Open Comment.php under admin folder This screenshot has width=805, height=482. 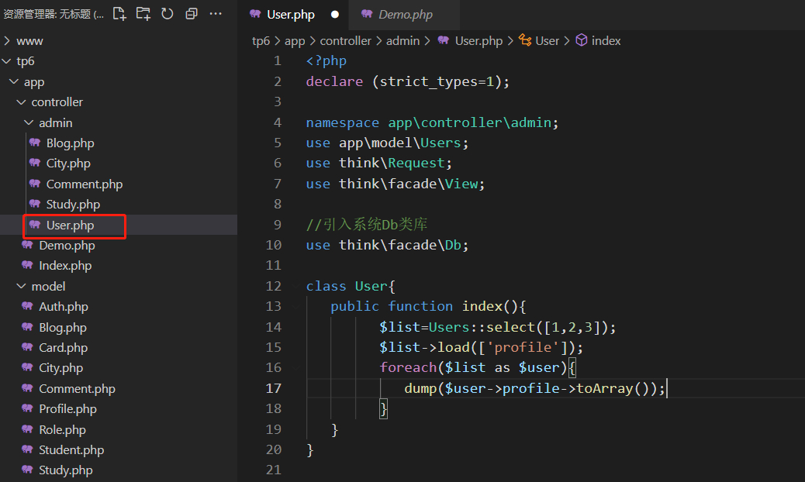click(x=85, y=184)
